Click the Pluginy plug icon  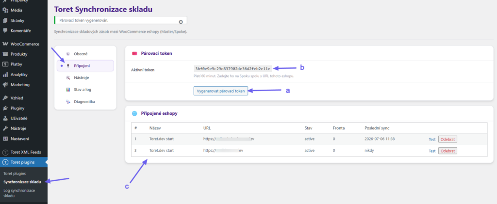(5, 108)
